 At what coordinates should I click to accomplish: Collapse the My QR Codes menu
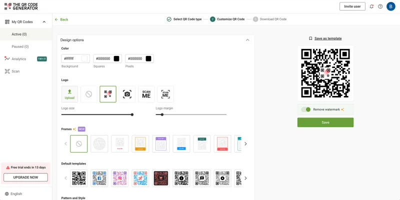(x=44, y=22)
